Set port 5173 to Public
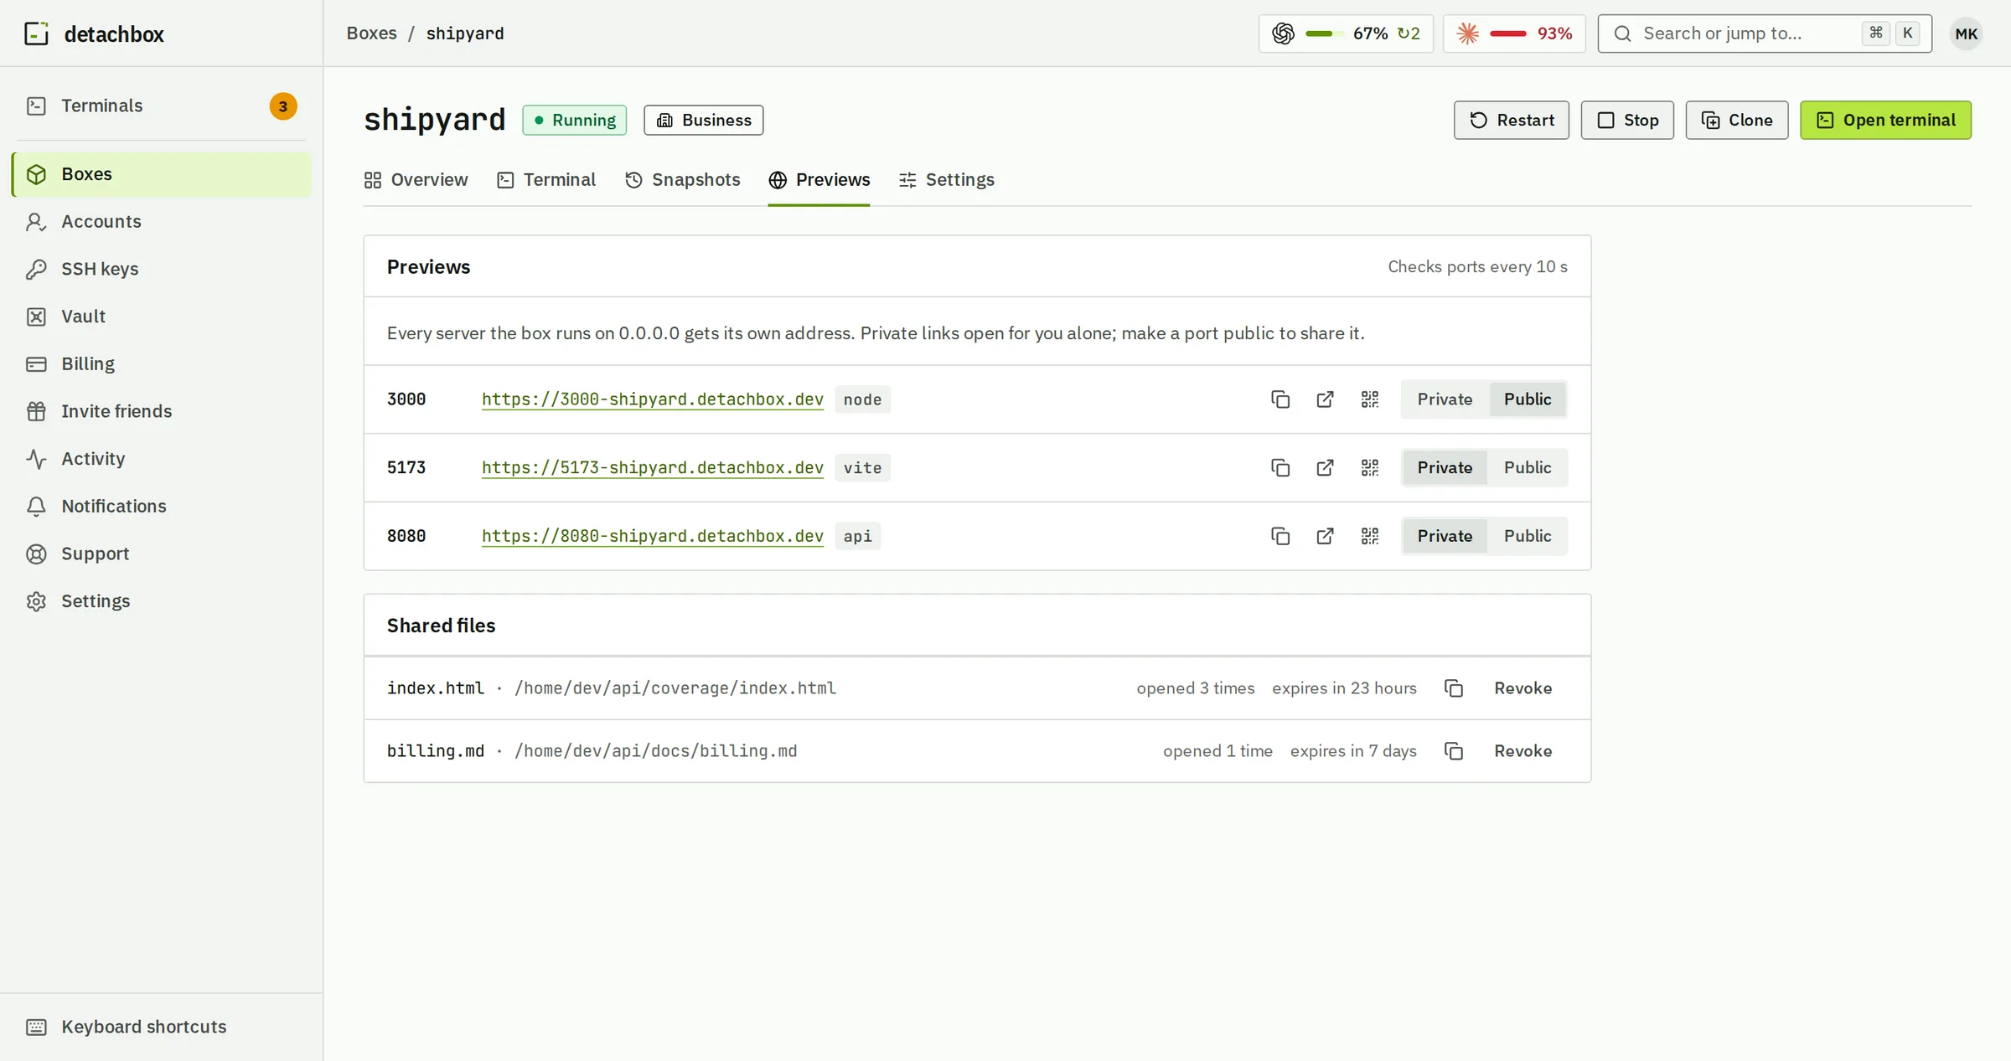The width and height of the screenshot is (2011, 1061). coord(1528,468)
